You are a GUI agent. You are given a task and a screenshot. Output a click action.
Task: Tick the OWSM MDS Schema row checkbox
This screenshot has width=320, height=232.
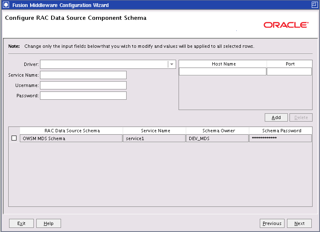14,138
